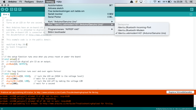This screenshot has height=110, width=196.
Task: Open the Hjälp menu
Action: pos(59,2)
